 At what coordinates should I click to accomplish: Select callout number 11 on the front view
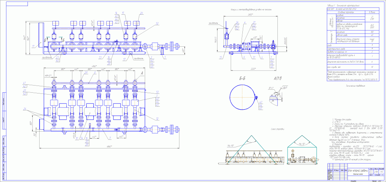point(34,46)
